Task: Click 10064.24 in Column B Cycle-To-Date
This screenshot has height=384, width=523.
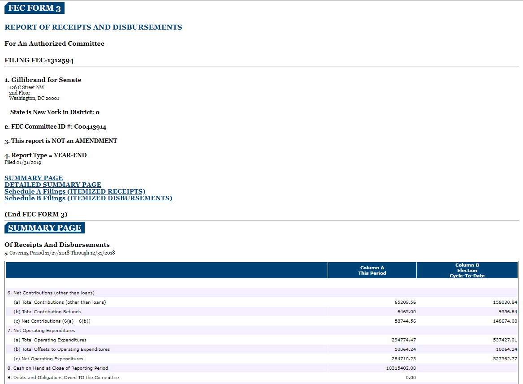Action: (506, 349)
